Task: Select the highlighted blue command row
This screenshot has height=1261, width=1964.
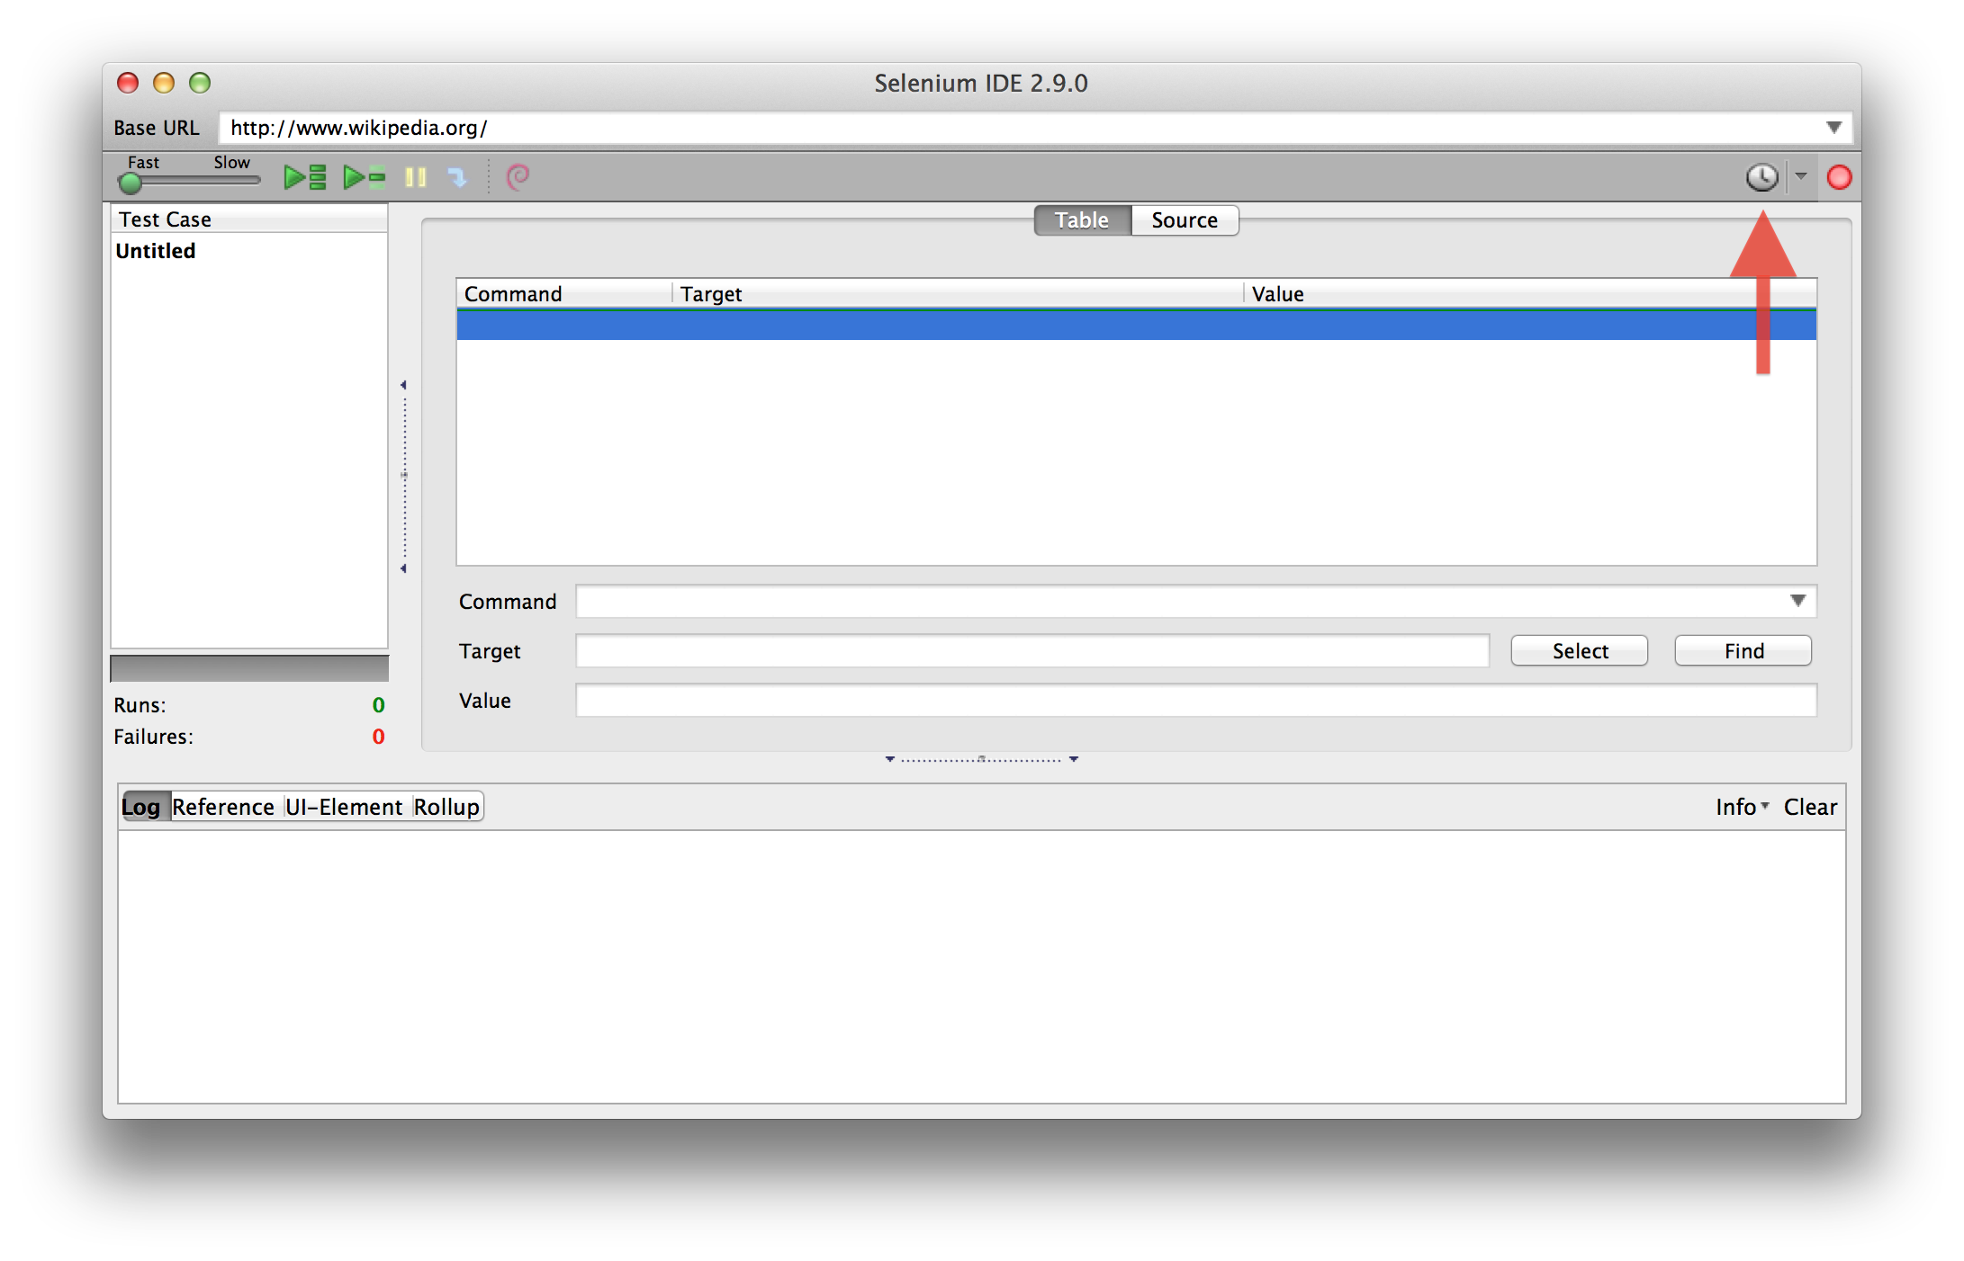Action: pyautogui.click(x=1136, y=325)
